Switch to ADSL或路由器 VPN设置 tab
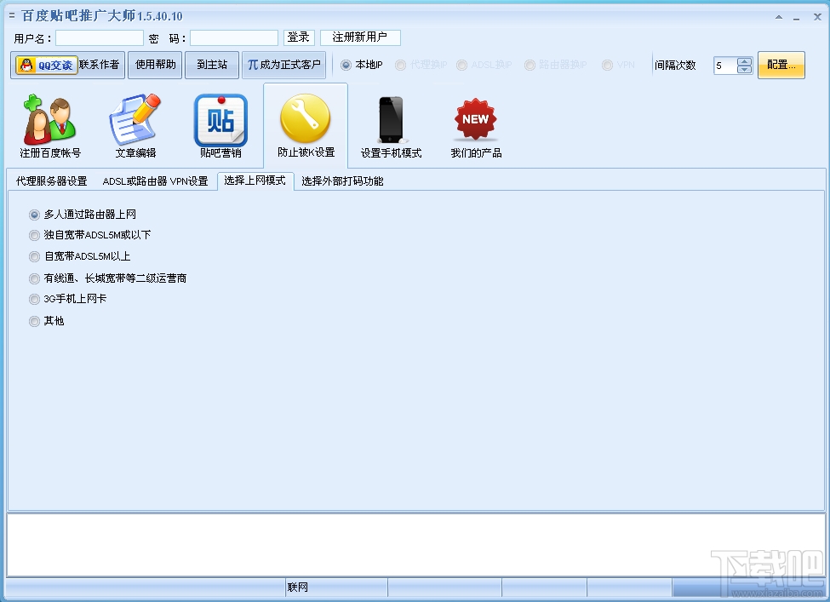 155,181
